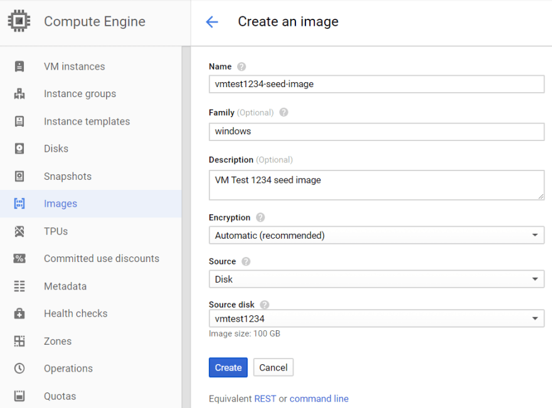Click the Cancel button
The width and height of the screenshot is (552, 408).
coord(273,367)
